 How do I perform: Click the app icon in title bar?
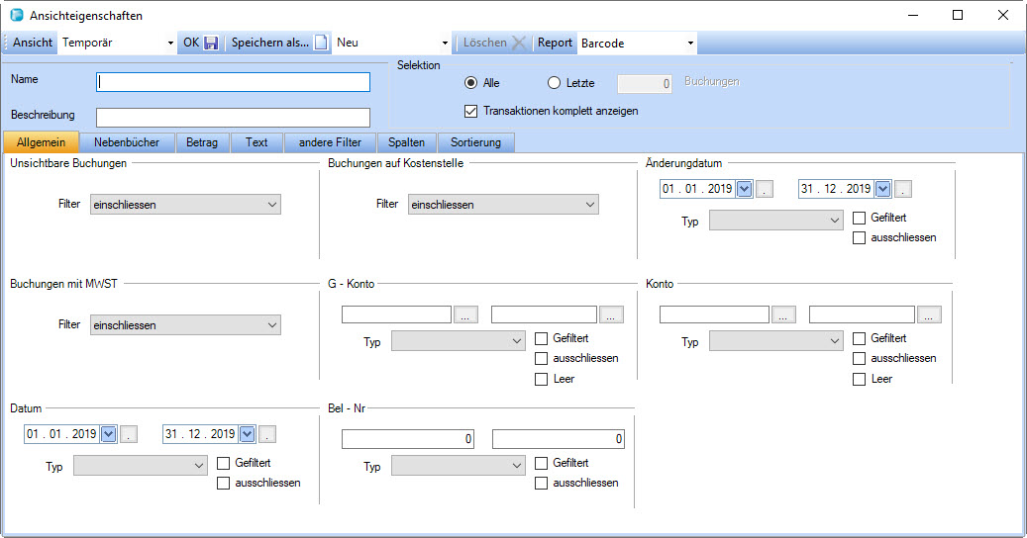click(x=16, y=15)
